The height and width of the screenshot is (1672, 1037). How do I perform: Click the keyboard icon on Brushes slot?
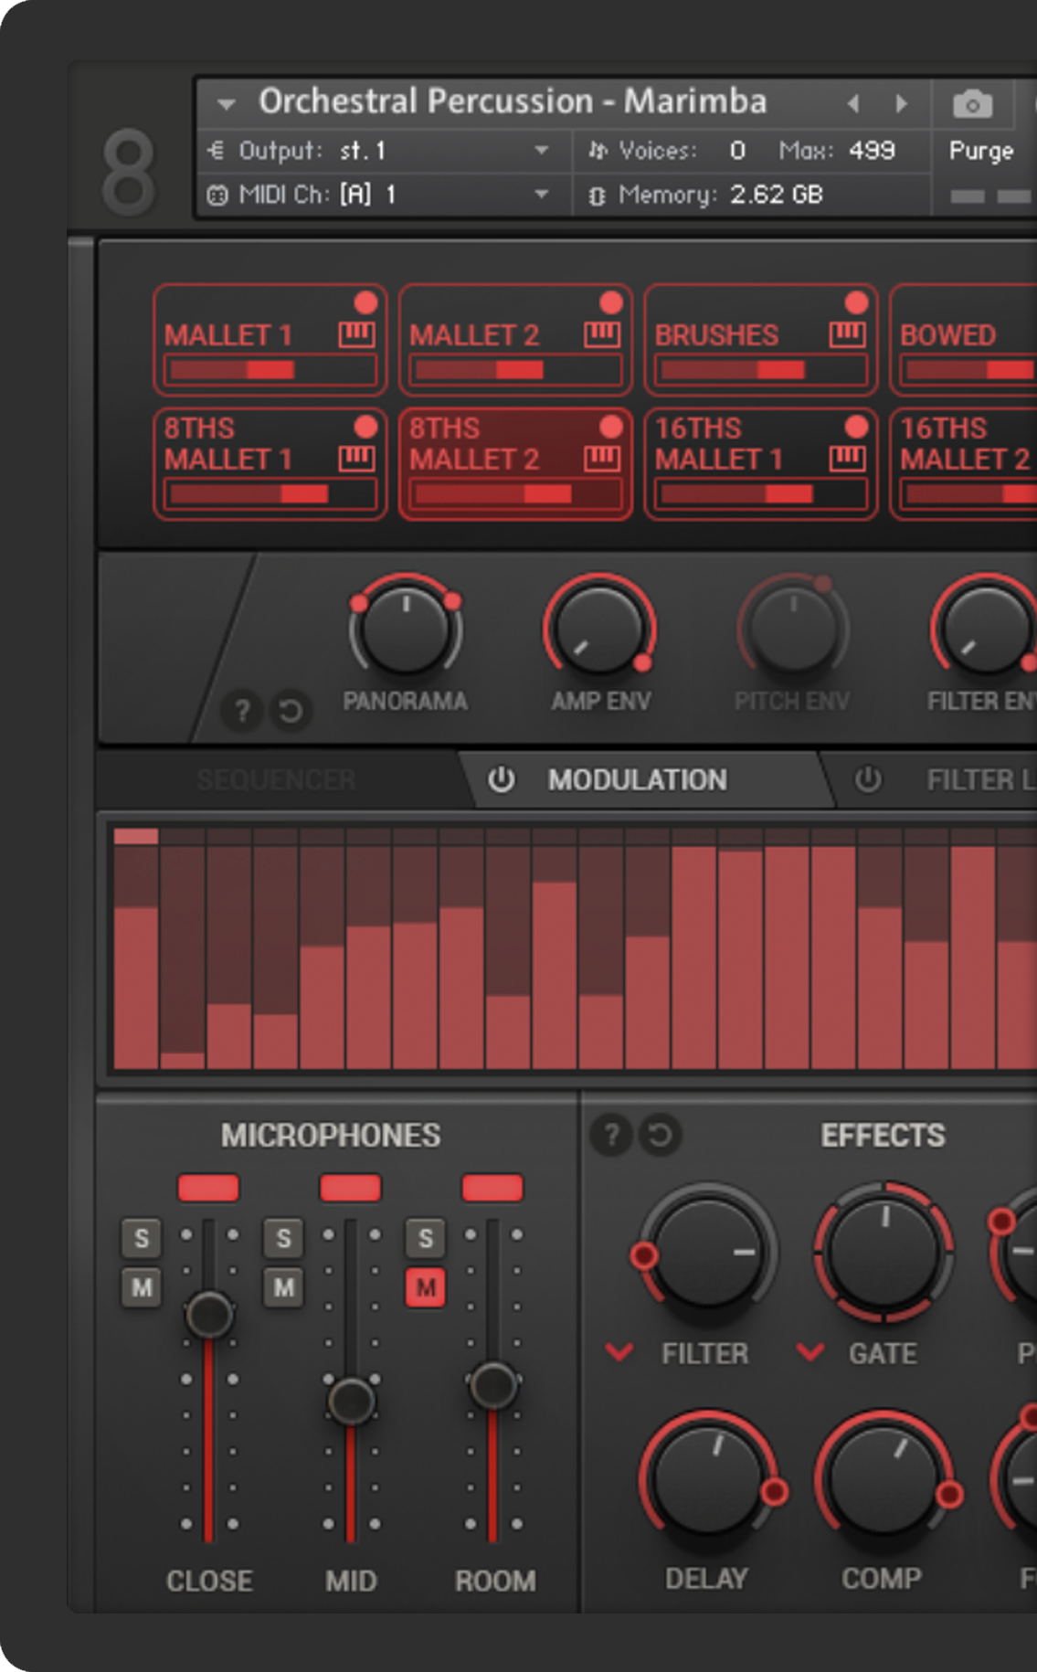click(x=847, y=334)
